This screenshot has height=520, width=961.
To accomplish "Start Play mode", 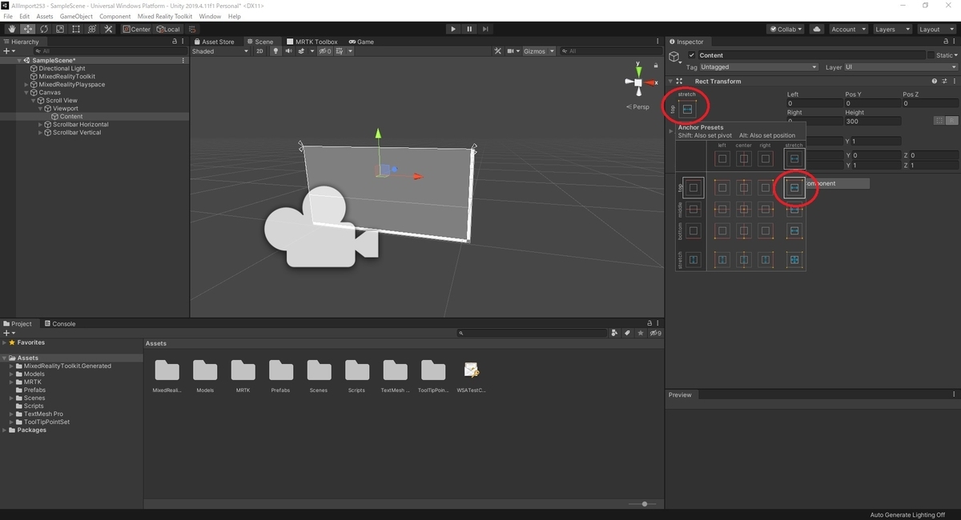I will 453,29.
